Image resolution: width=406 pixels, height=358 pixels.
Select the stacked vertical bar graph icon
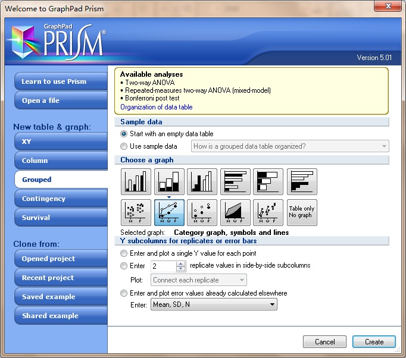coord(169,181)
